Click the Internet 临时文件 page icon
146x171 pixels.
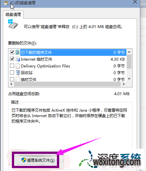coord(18,59)
